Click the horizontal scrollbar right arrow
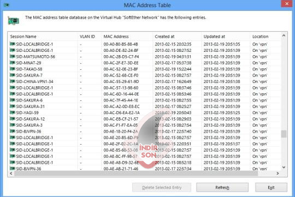Image resolution: width=295 pixels, height=197 pixels. pos(278,174)
